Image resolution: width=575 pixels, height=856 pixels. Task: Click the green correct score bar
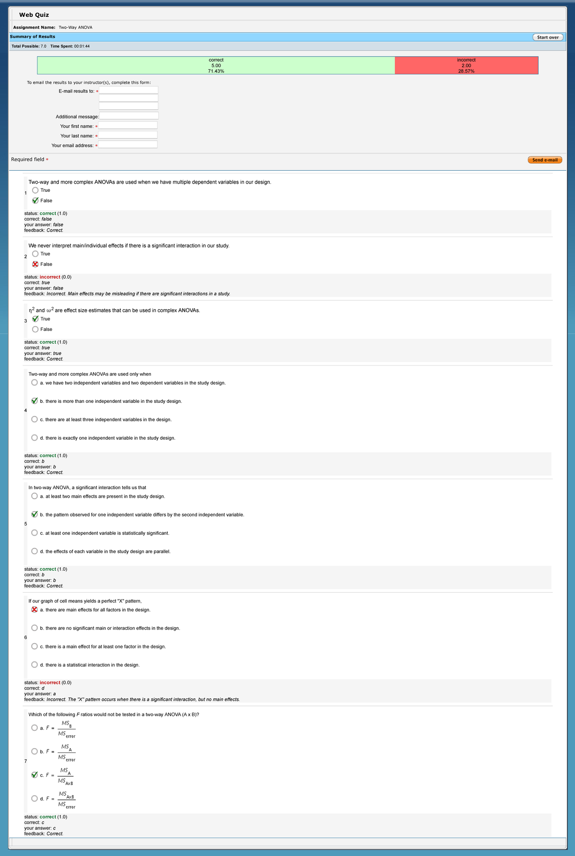pyautogui.click(x=216, y=65)
